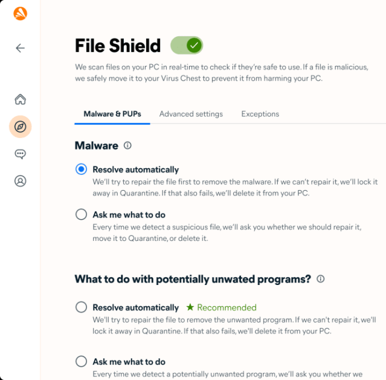The width and height of the screenshot is (386, 380).
Task: Click the green Recommended star label
Action: pos(222,307)
